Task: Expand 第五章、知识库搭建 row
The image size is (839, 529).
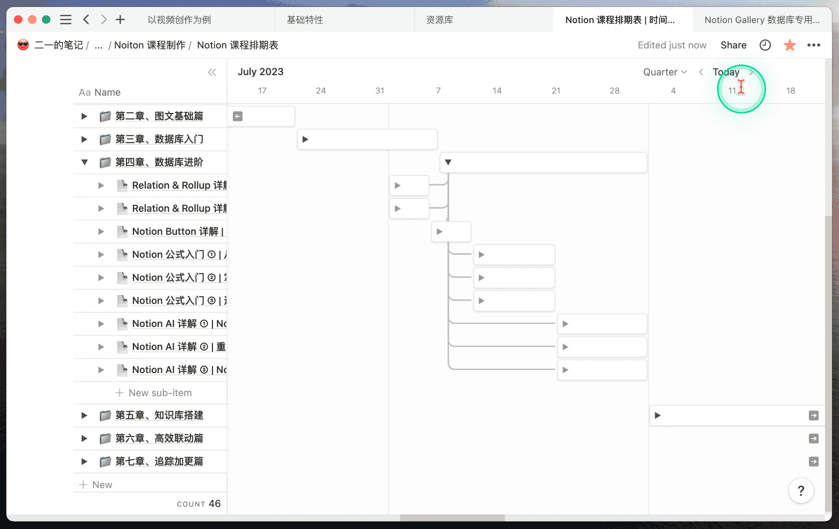Action: pos(84,416)
